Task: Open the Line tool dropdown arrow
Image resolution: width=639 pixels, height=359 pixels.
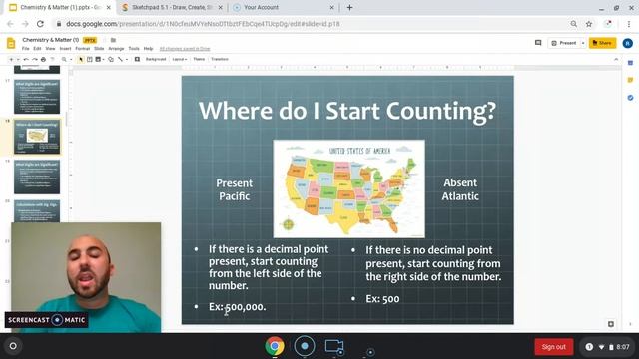Action: [x=127, y=60]
